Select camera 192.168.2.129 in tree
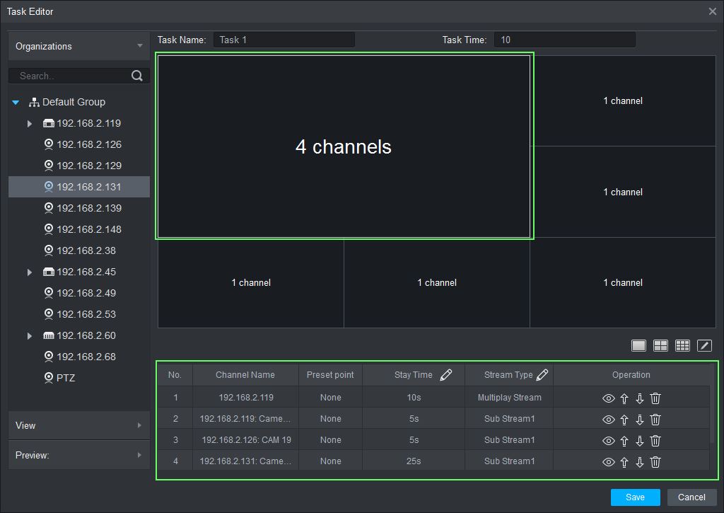Viewport: 724px width, 513px height. (83, 166)
